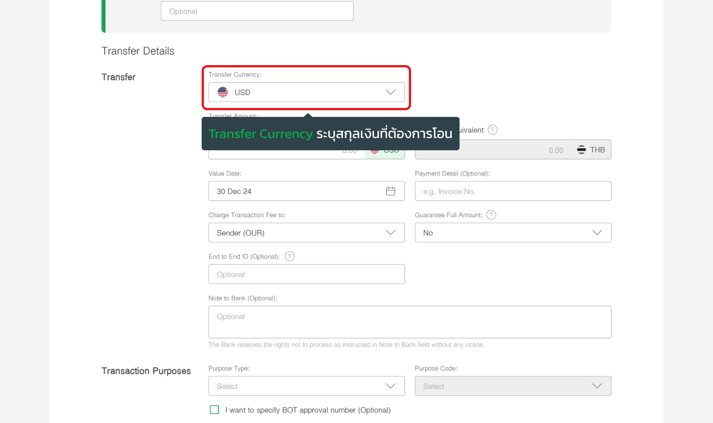Click the 'Transfer Details' heading text
The height and width of the screenshot is (423, 713).
pos(138,51)
